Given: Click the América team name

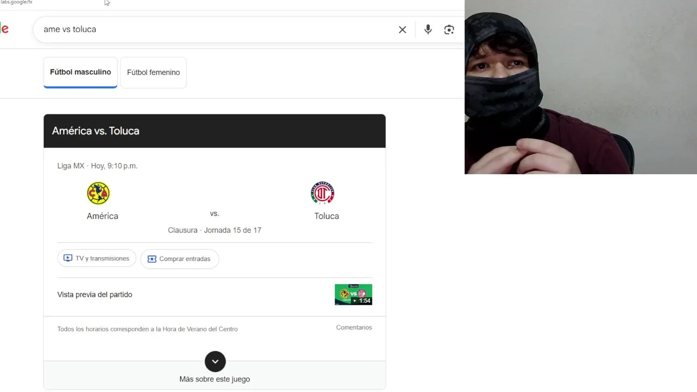Looking at the screenshot, I should click(x=102, y=216).
